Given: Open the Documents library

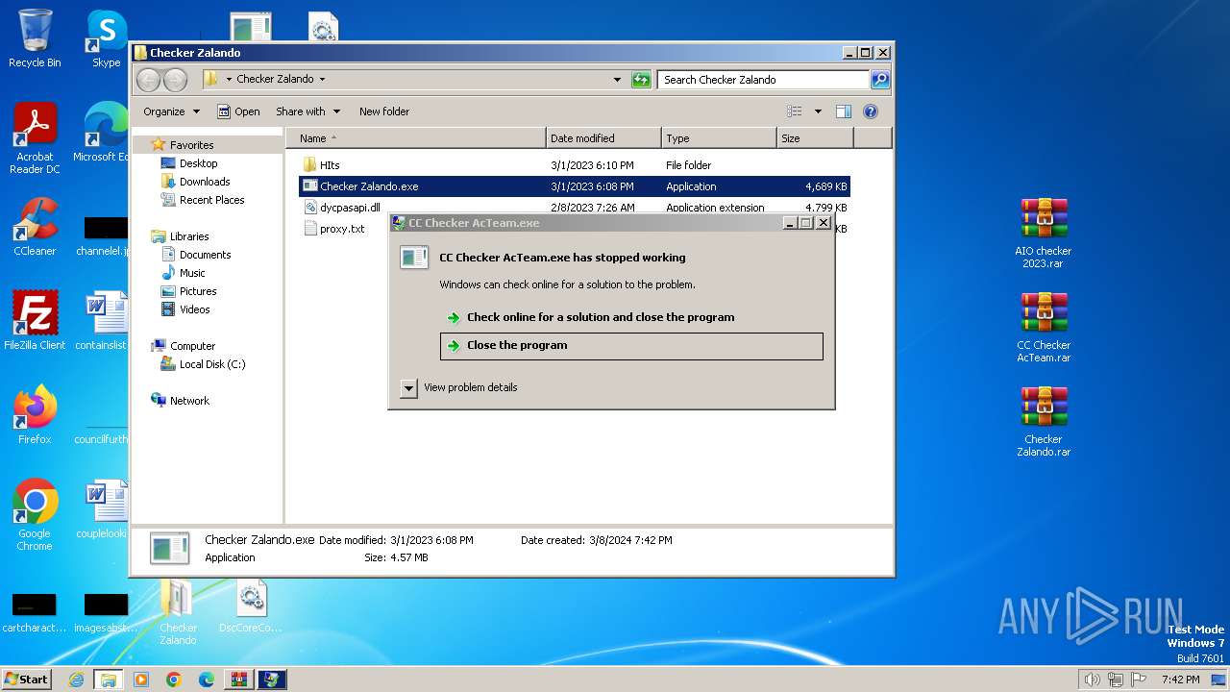Looking at the screenshot, I should click(205, 255).
